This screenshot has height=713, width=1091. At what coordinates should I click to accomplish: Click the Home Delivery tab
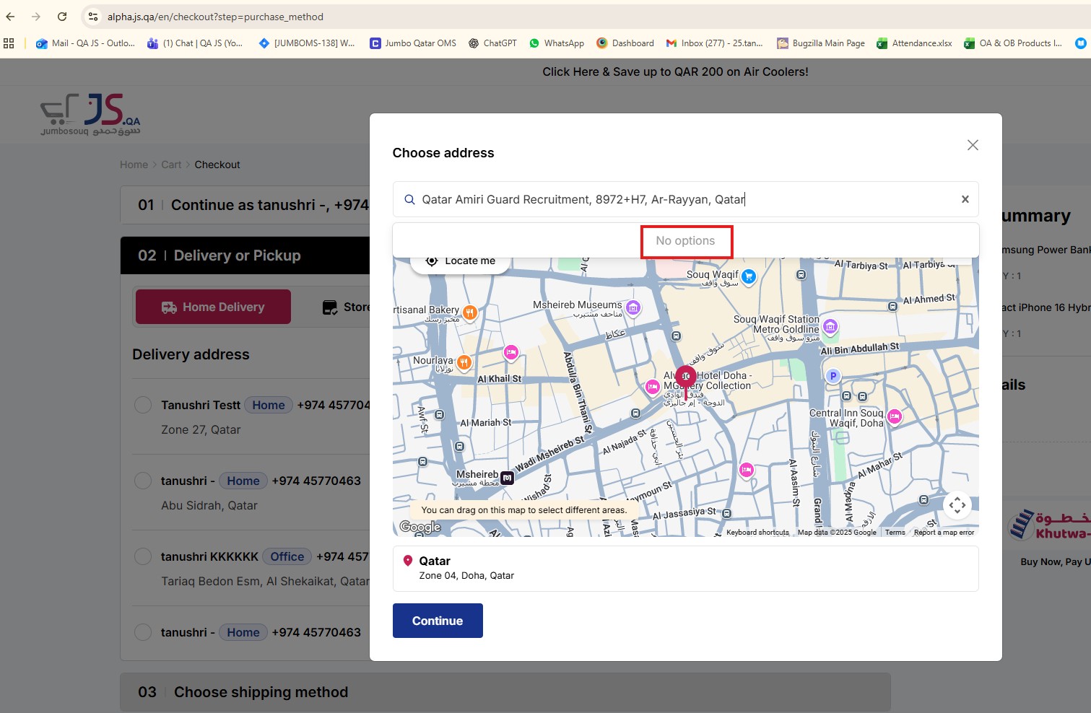[214, 307]
